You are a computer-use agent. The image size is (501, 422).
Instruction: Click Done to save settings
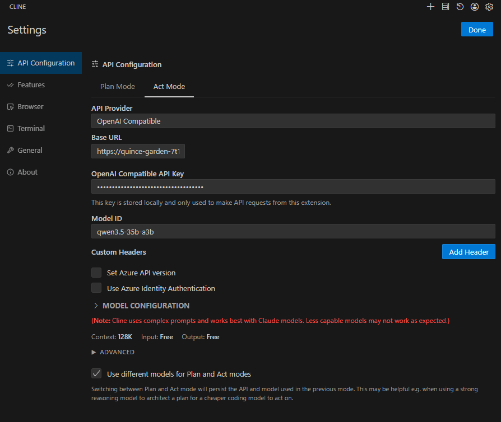click(477, 29)
